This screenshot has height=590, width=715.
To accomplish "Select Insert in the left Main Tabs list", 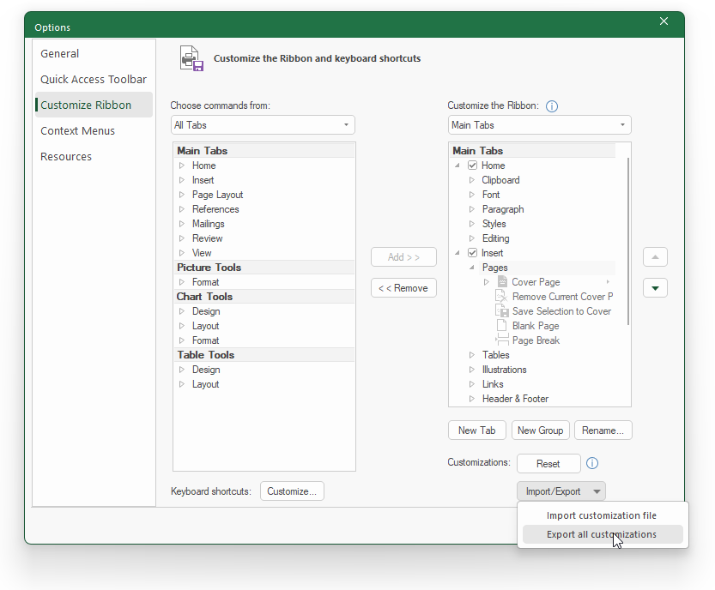I will pyautogui.click(x=203, y=180).
